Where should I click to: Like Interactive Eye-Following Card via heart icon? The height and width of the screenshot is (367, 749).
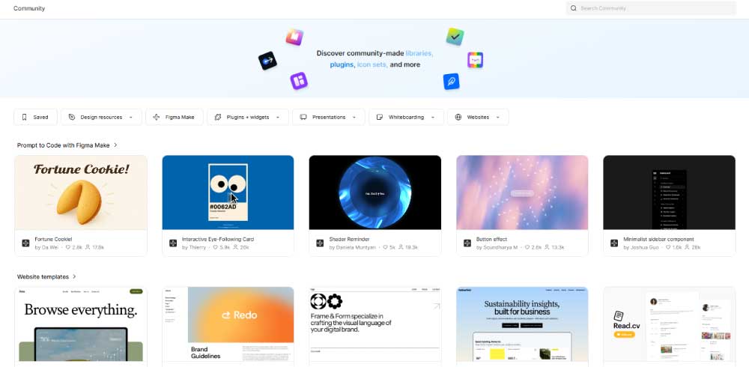(x=216, y=247)
